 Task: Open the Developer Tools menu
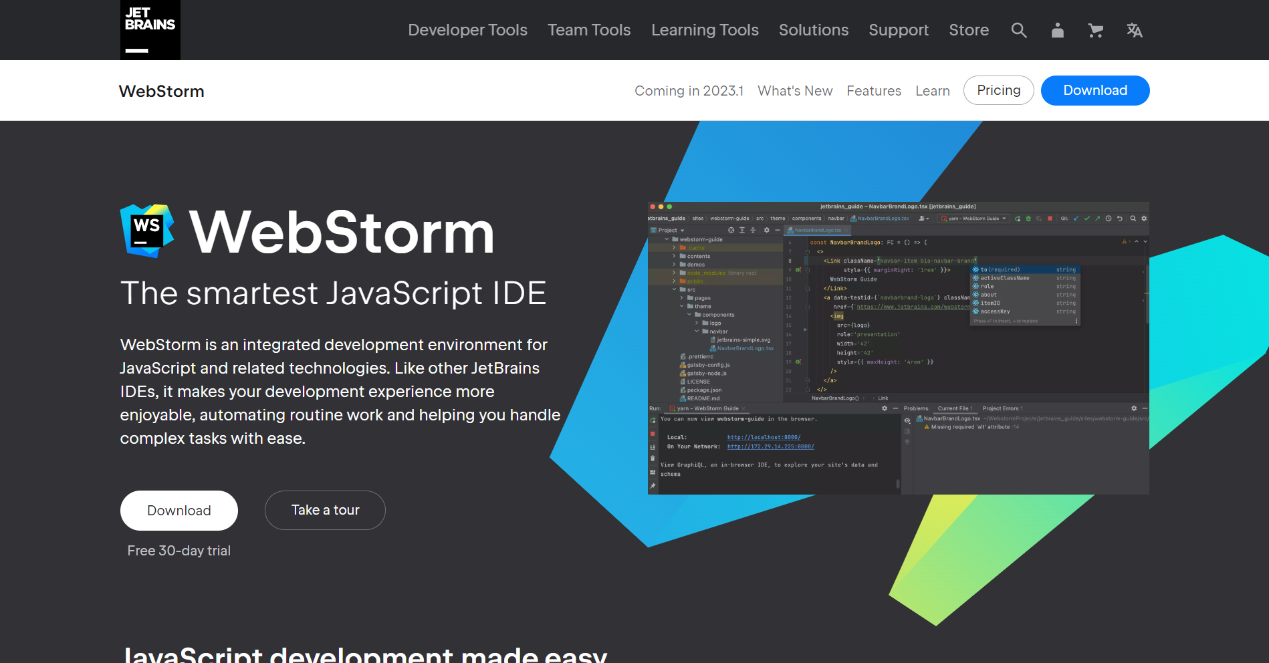pos(468,30)
